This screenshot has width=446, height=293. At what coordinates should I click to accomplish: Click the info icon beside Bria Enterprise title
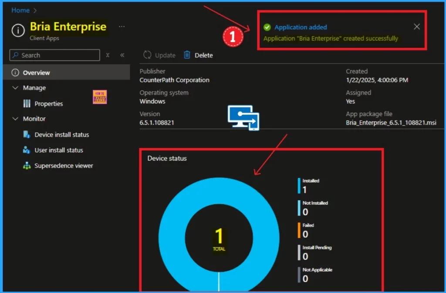coord(18,30)
